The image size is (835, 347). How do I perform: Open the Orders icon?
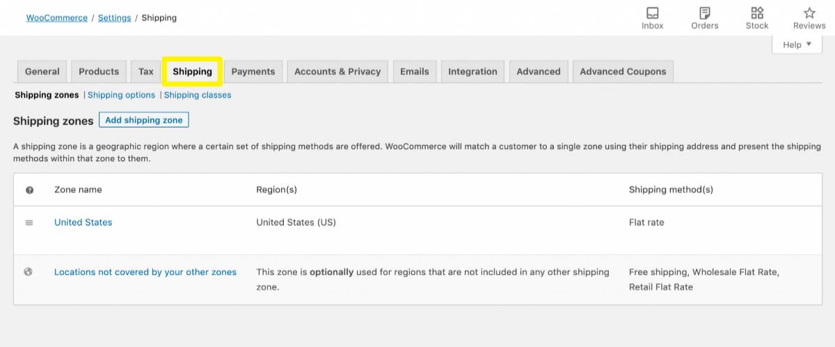tap(704, 13)
